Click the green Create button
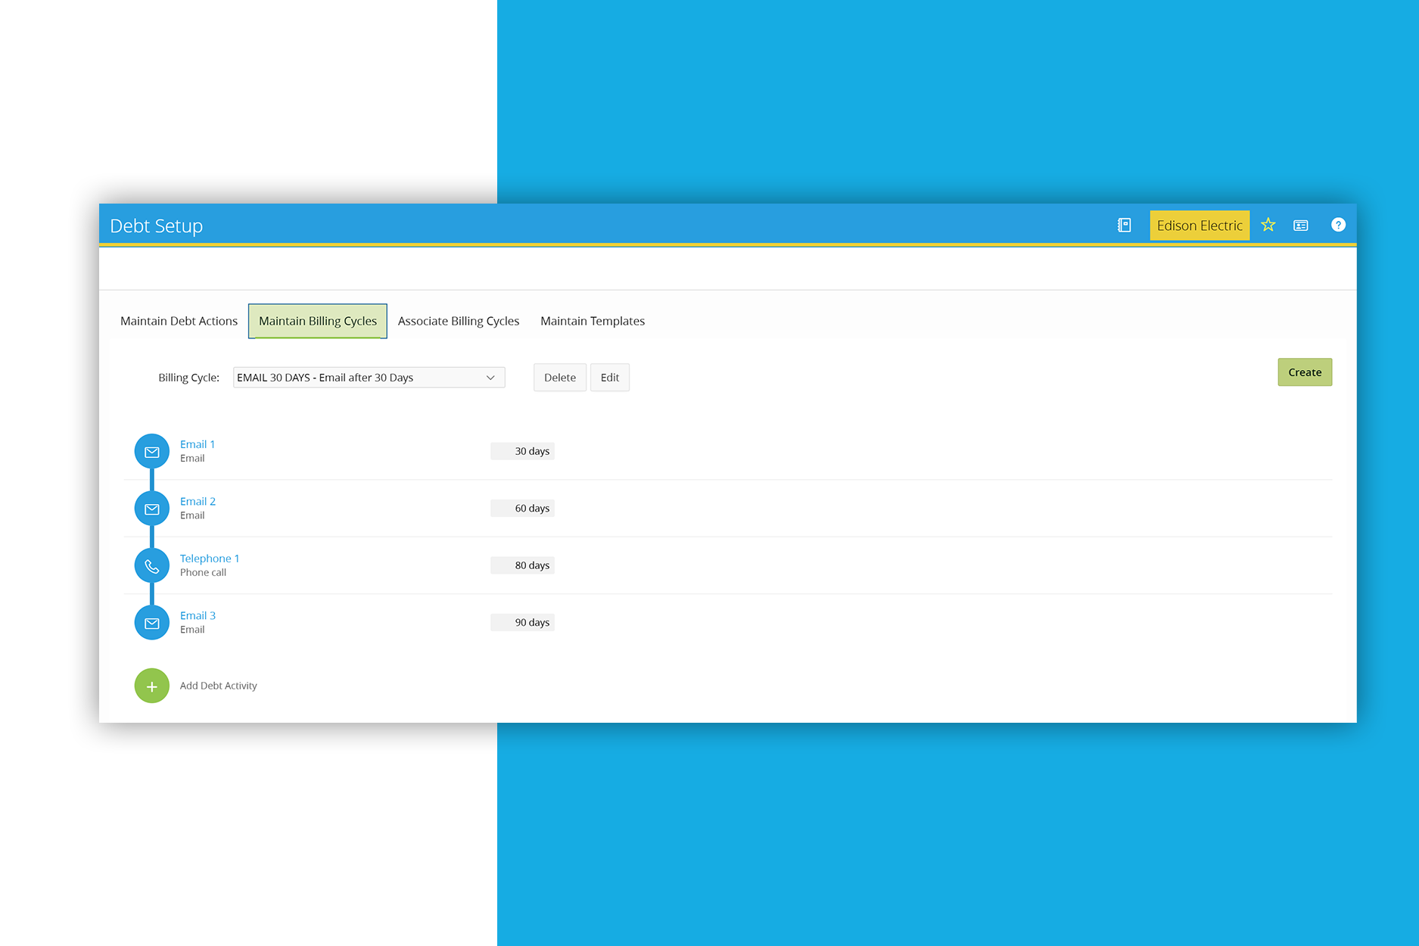This screenshot has width=1419, height=946. click(1305, 372)
